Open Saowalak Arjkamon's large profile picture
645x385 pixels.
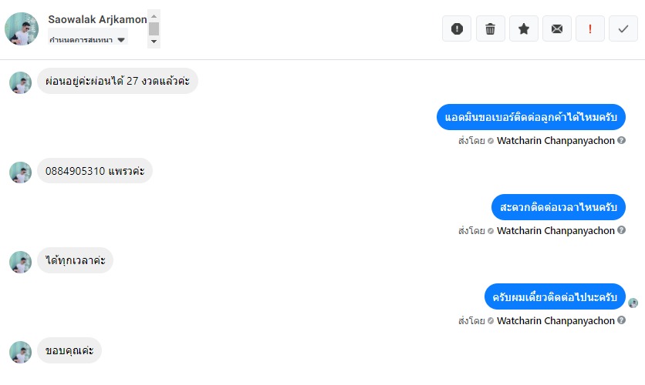pos(22,28)
